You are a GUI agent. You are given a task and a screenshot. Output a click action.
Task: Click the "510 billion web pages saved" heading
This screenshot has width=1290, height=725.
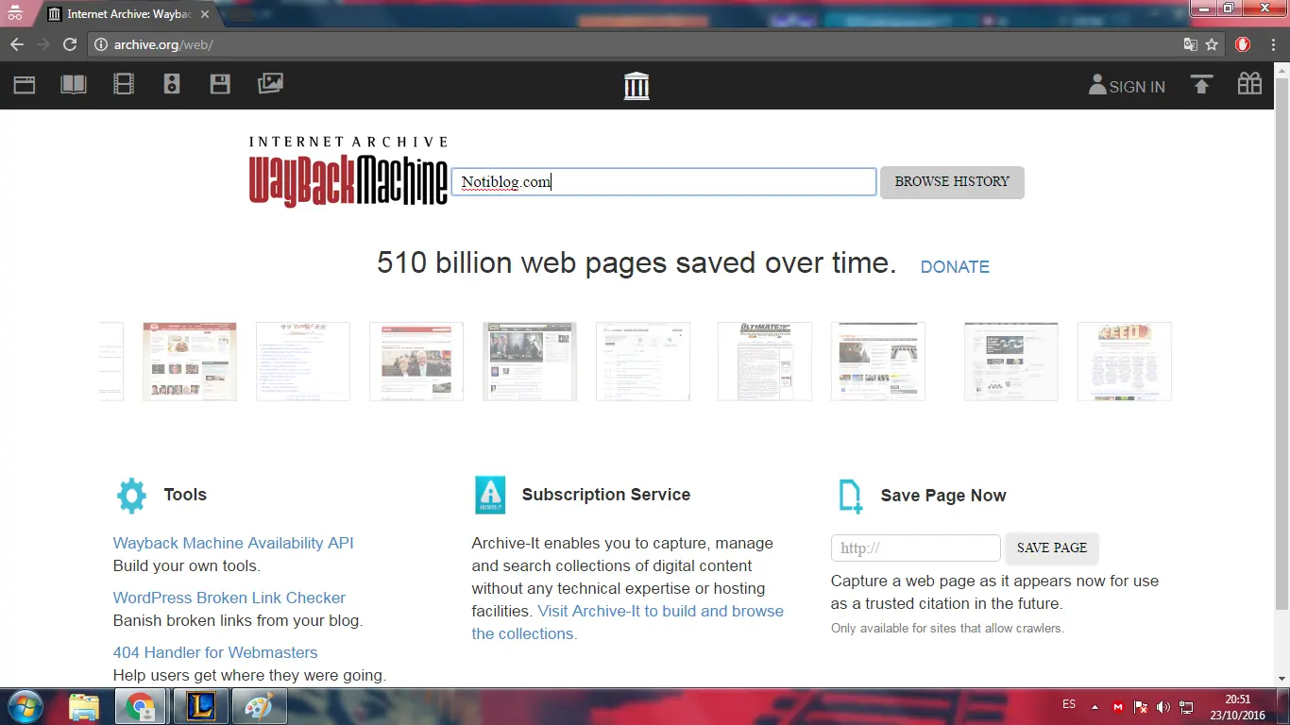point(637,262)
